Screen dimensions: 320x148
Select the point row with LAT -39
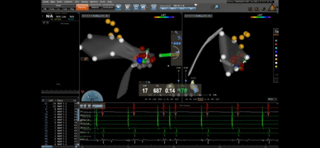point(60,103)
